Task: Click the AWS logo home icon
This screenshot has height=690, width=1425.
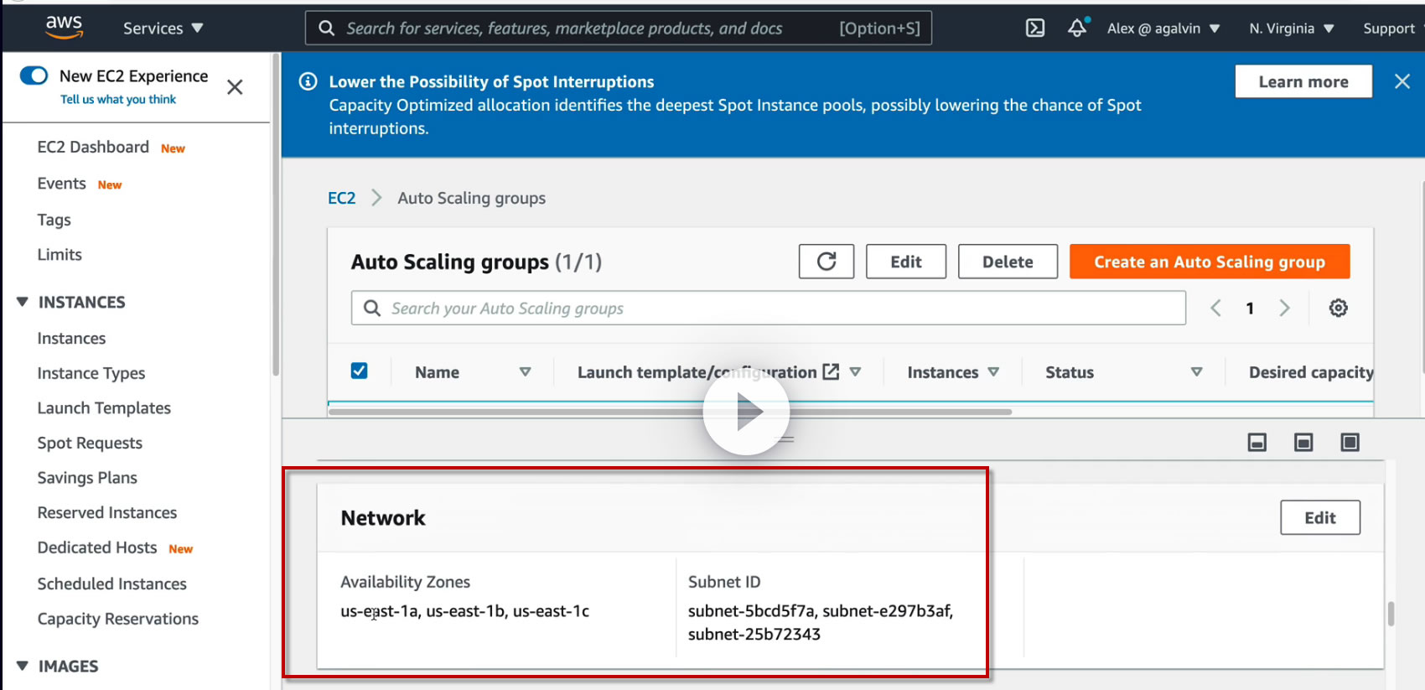Action: point(64,27)
